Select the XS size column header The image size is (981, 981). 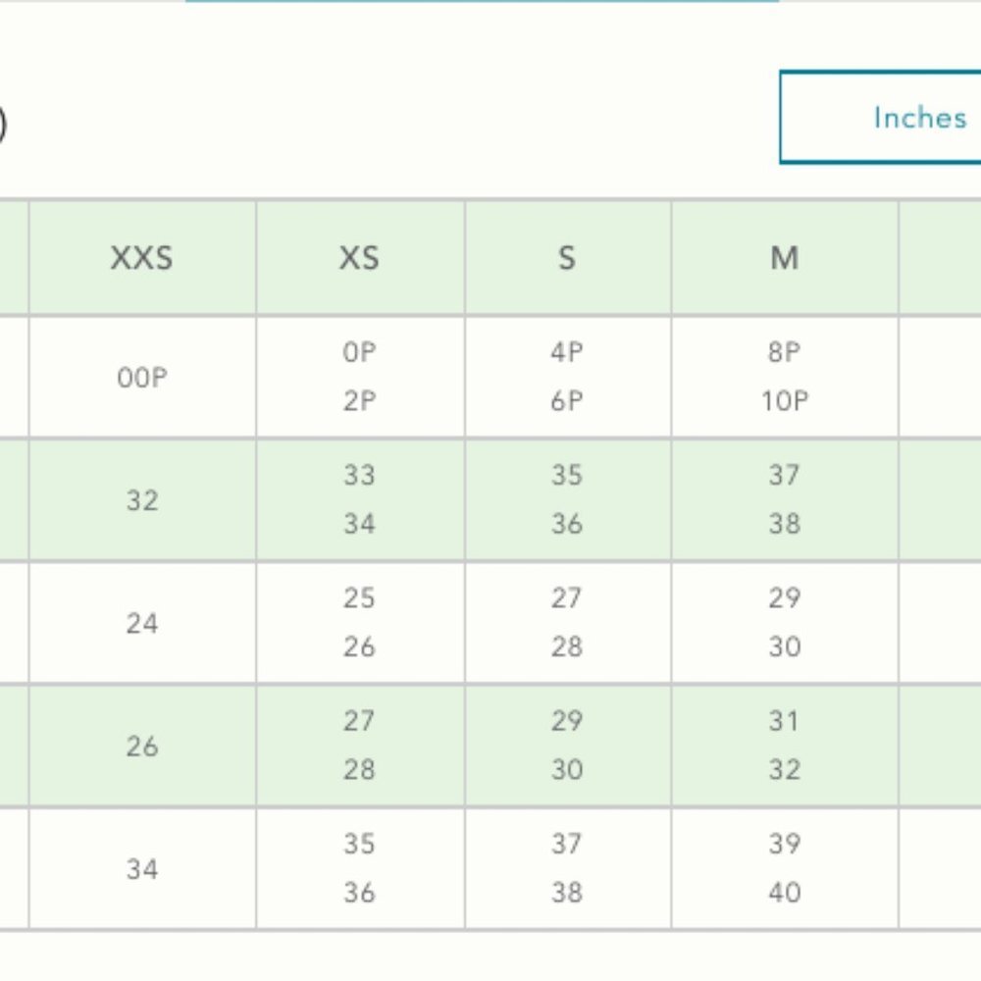(359, 258)
